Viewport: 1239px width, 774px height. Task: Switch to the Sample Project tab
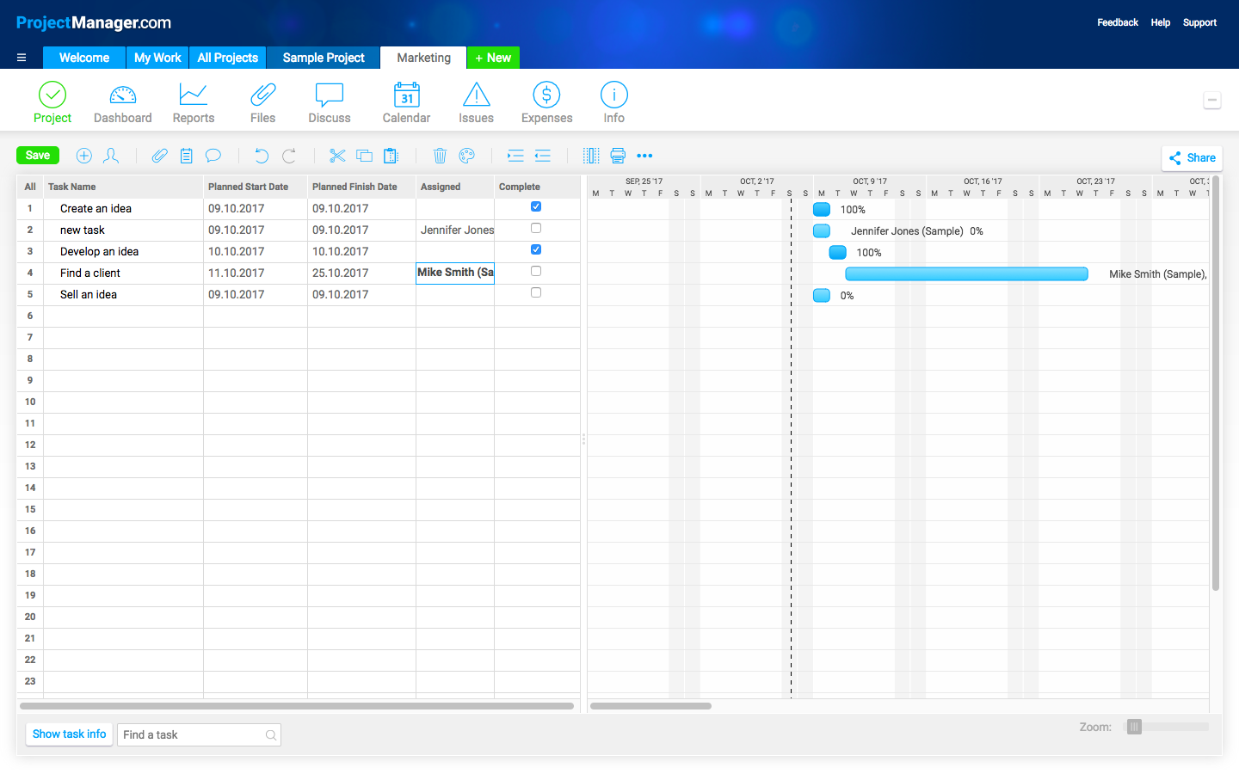pos(324,58)
